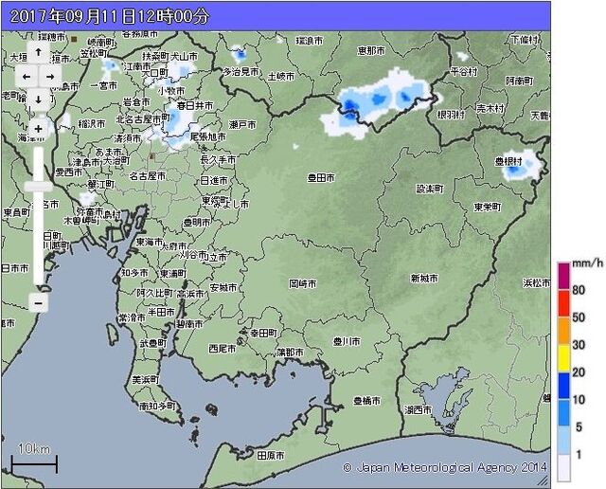Click the orange 30-50 mm/h legend swatch
The width and height of the screenshot is (606, 489).
point(564,331)
